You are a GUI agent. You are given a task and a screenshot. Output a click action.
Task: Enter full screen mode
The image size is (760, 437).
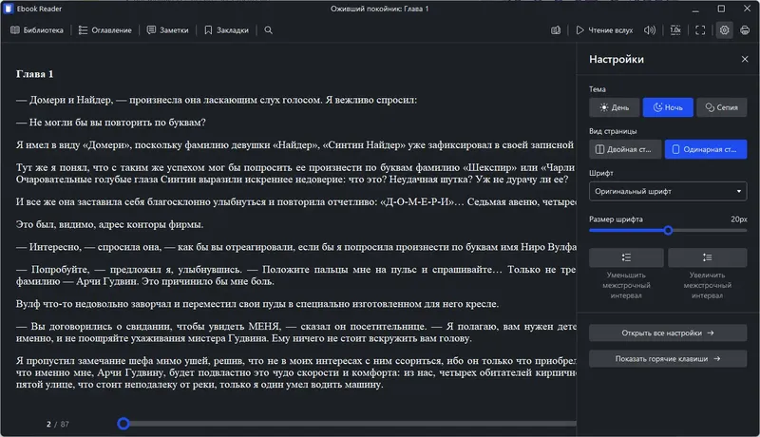click(700, 30)
